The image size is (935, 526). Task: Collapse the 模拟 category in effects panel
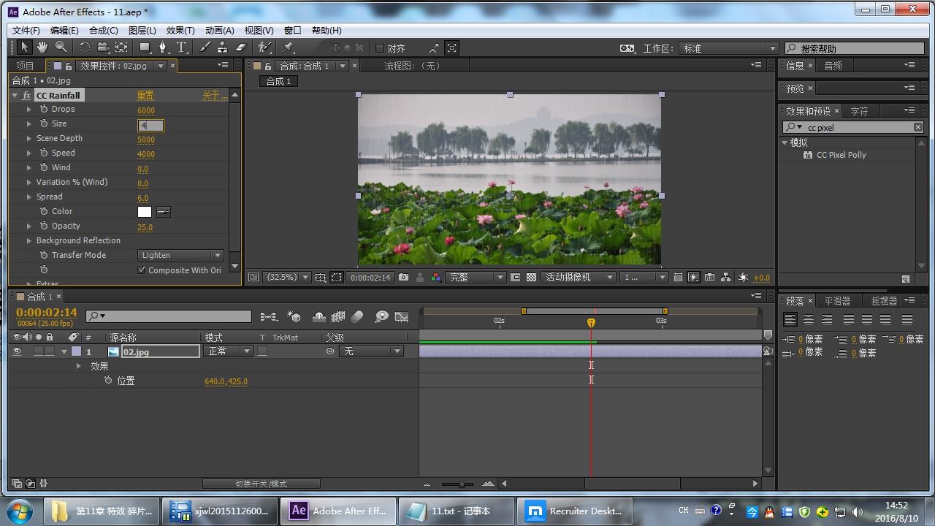point(785,142)
